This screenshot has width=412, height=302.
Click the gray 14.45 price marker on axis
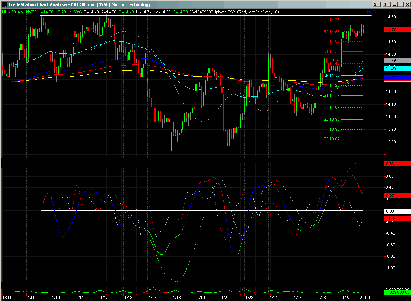pyautogui.click(x=397, y=61)
